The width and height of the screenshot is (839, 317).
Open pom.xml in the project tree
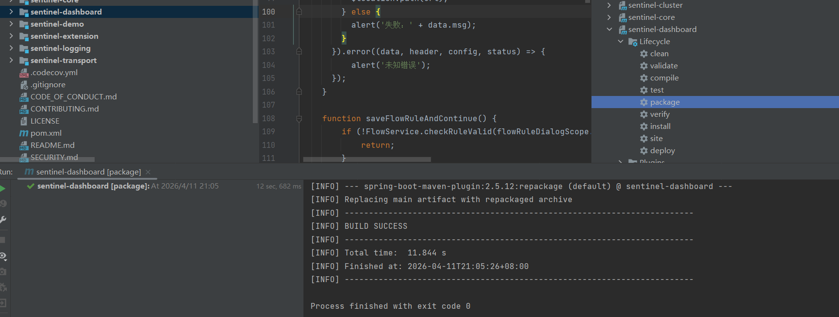(x=46, y=133)
